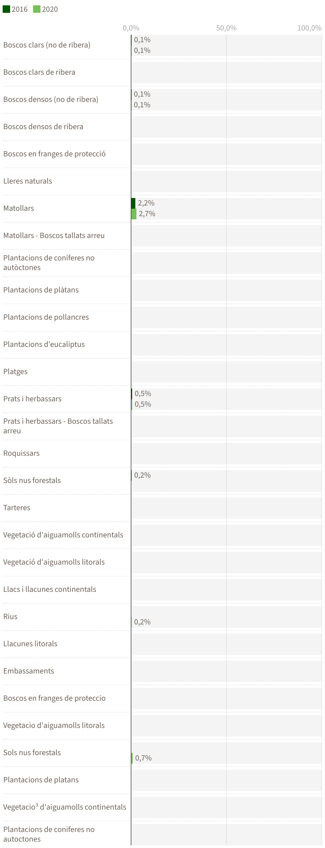Click the 0,7% bar for Sols nus forestals
The image size is (325, 848).
[x=132, y=758]
